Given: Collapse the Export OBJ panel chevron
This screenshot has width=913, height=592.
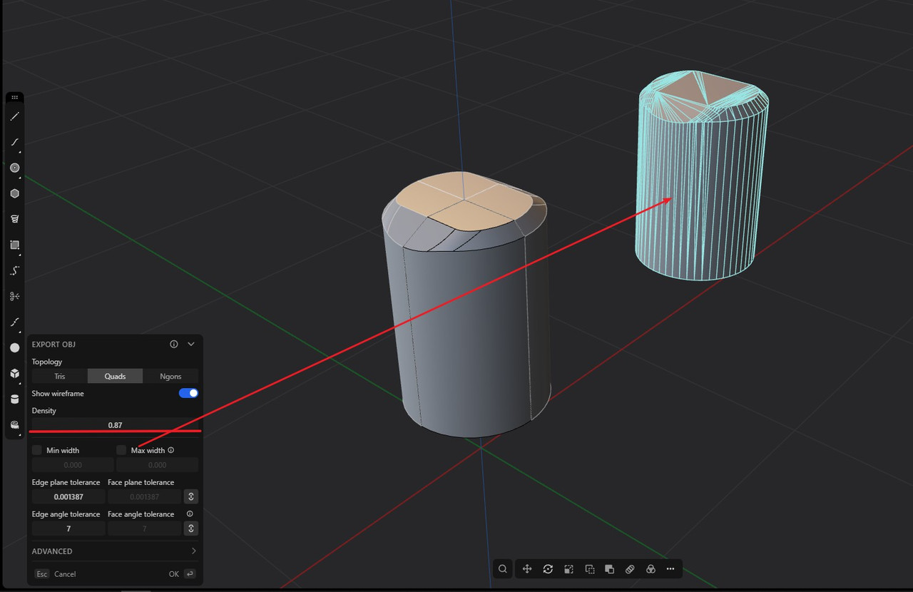Looking at the screenshot, I should click(x=191, y=344).
